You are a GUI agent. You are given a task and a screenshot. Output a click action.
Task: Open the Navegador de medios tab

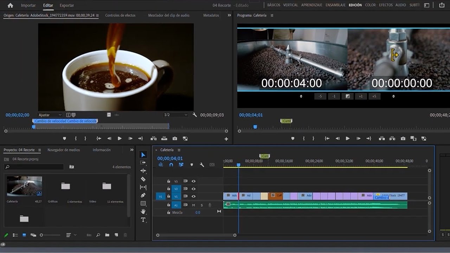64,150
